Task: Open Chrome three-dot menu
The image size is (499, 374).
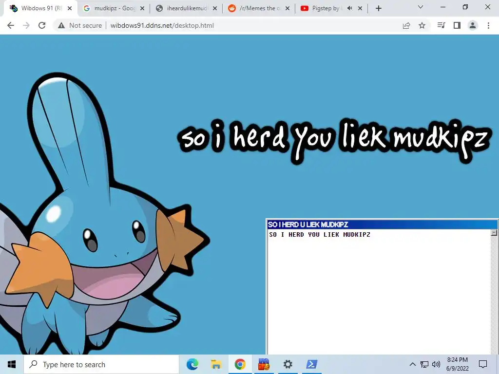Action: [x=488, y=25]
